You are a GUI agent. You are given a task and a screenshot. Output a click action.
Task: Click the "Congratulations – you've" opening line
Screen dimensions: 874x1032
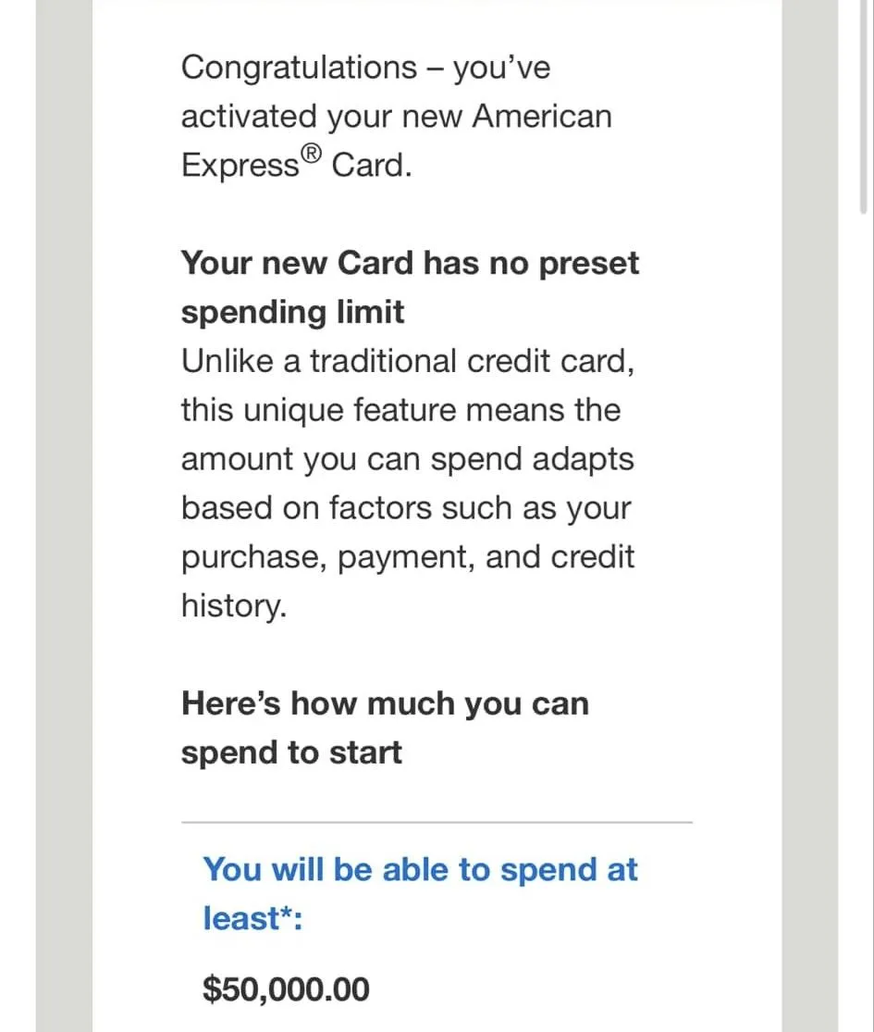[365, 68]
